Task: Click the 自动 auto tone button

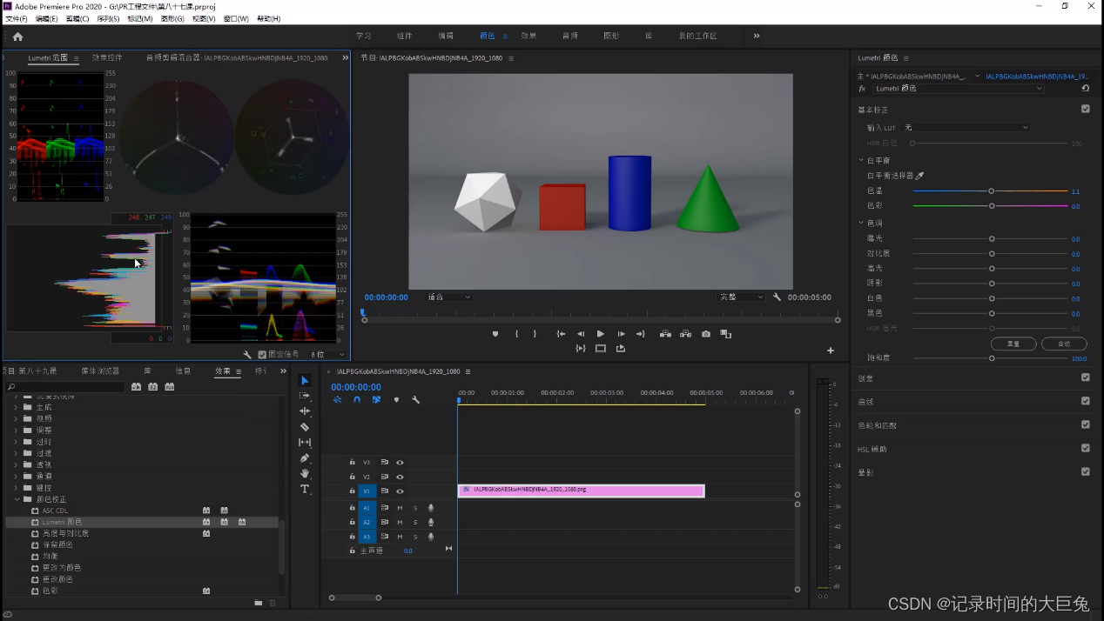Action: pos(1063,344)
